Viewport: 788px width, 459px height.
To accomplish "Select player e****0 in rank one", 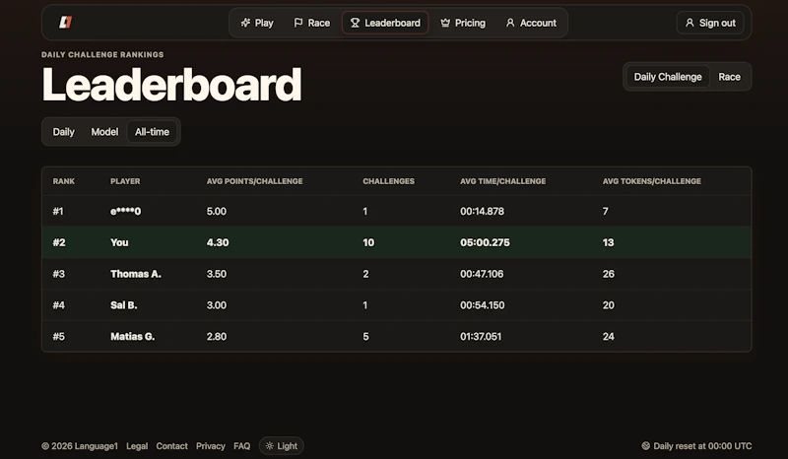I will coord(126,211).
